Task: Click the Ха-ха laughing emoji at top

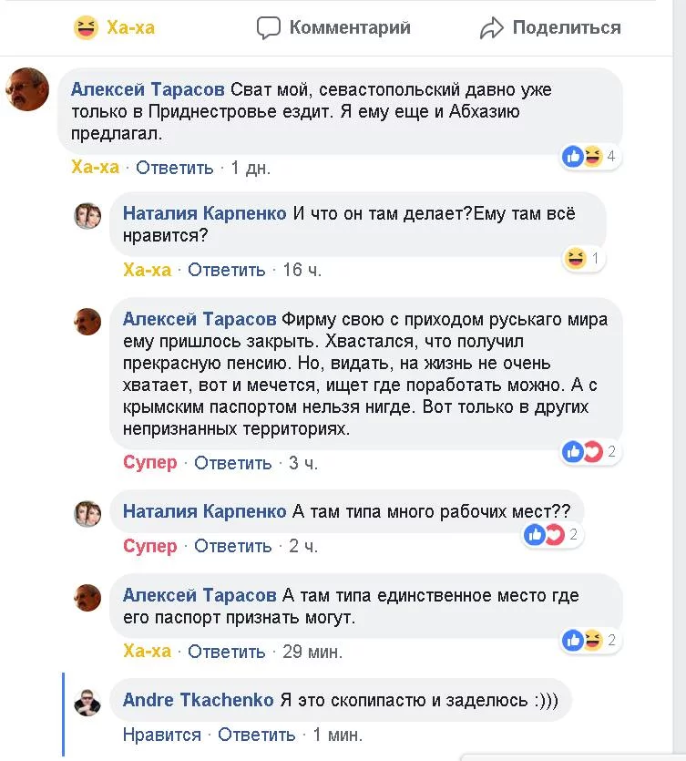Action: coord(87,28)
